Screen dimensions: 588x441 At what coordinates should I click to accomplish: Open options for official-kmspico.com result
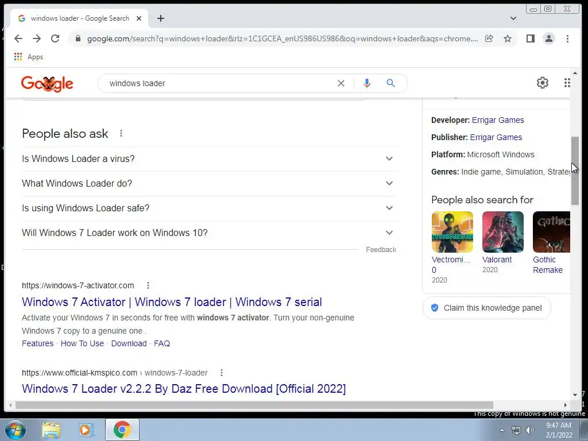[x=222, y=373]
